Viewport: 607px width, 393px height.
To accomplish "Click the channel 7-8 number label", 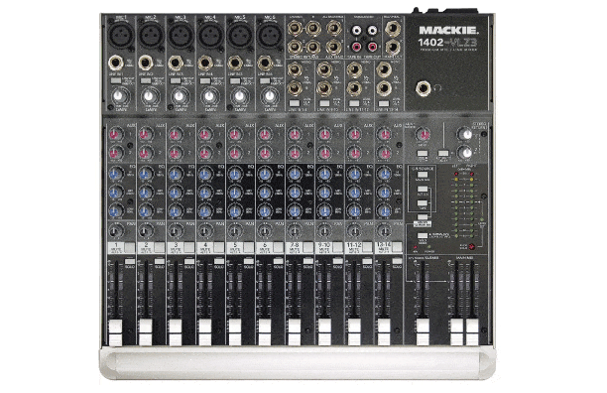I will point(295,245).
